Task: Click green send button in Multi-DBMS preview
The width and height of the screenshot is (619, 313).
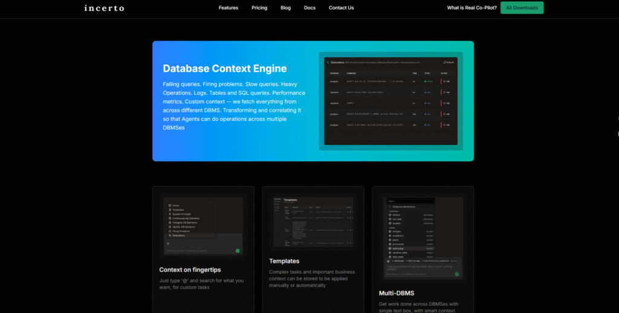Action: 456,274
